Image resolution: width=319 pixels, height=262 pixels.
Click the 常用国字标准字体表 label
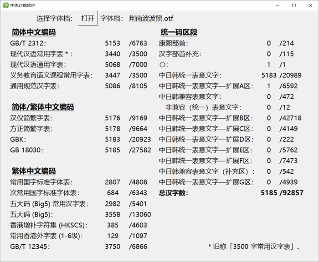coord(41,182)
